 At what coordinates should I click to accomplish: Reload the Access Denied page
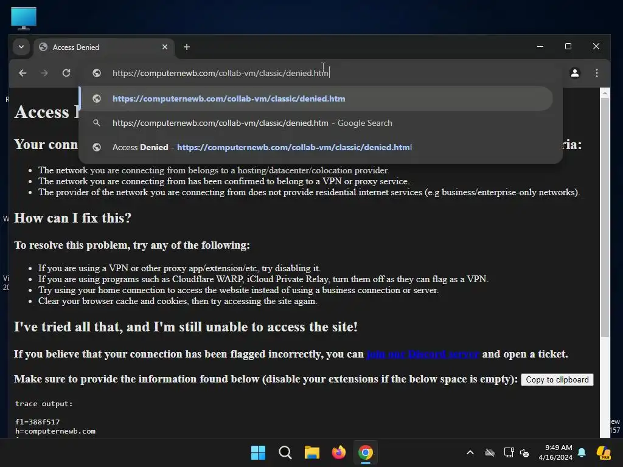66,73
